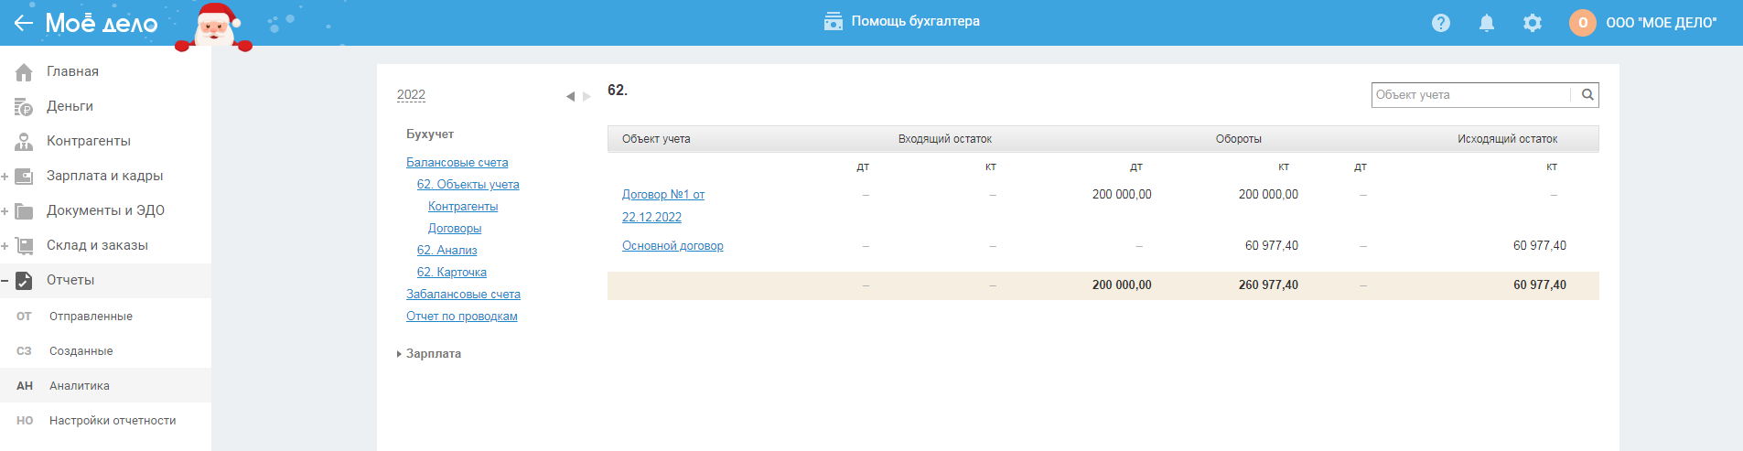Click the back arrow in header
The width and height of the screenshot is (1743, 451).
pos(23,23)
